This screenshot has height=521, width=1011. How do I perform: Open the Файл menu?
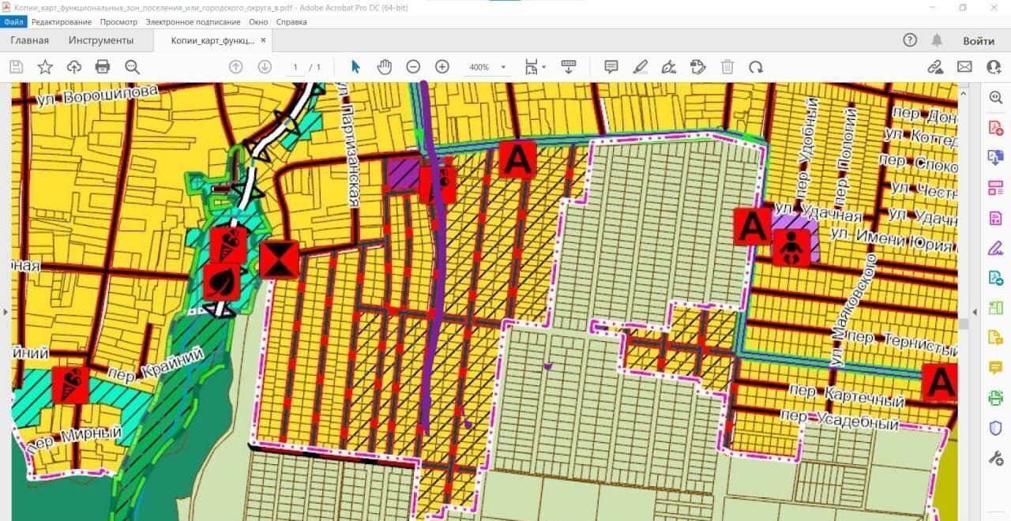13,22
